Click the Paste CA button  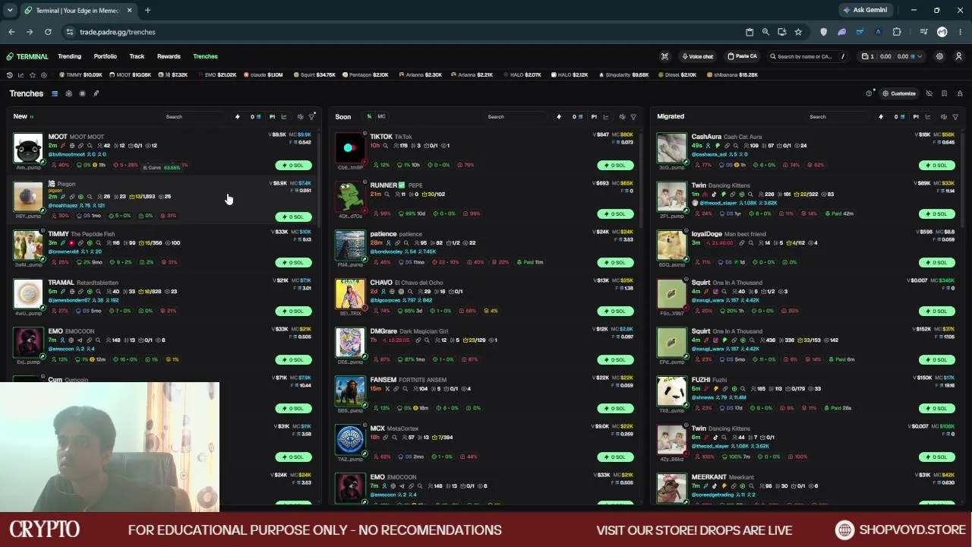[x=742, y=56]
